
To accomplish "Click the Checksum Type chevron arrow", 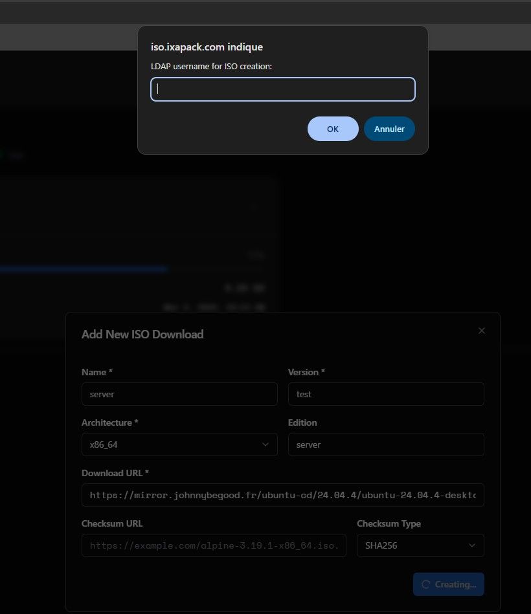I will coord(471,545).
